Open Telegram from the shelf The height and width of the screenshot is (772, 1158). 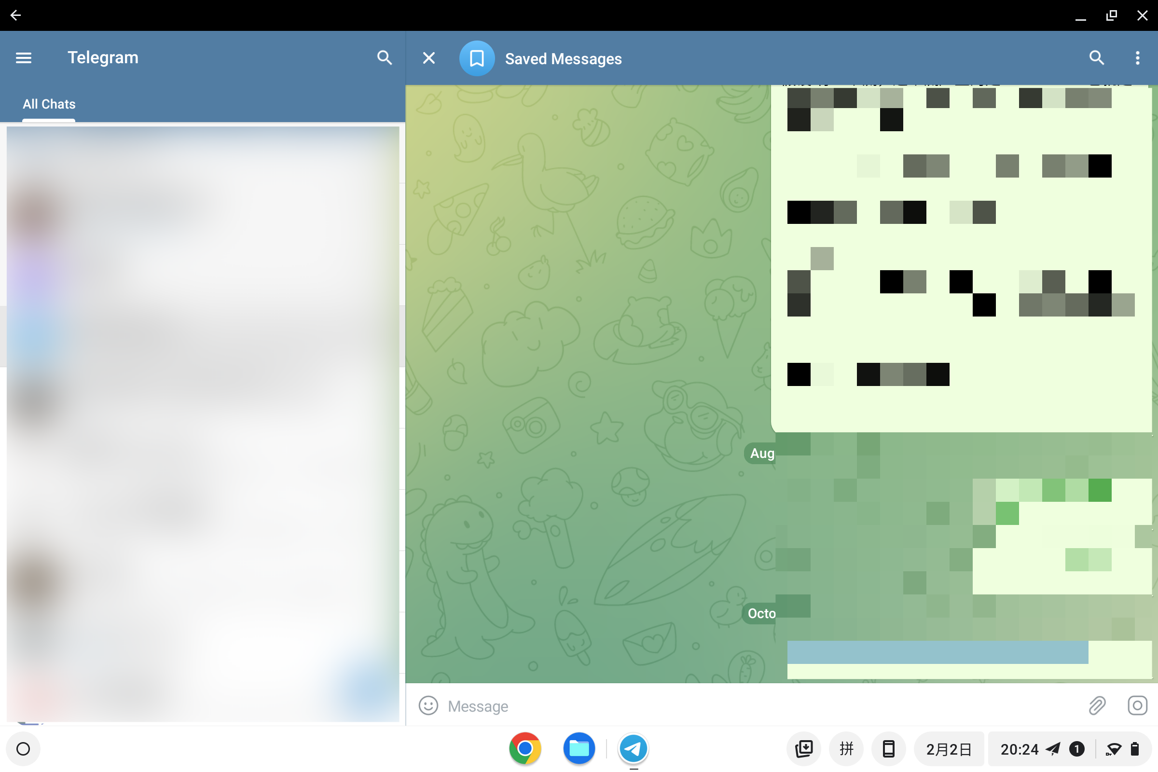point(633,748)
